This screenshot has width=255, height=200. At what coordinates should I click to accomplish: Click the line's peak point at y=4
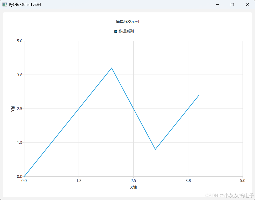tap(112, 68)
